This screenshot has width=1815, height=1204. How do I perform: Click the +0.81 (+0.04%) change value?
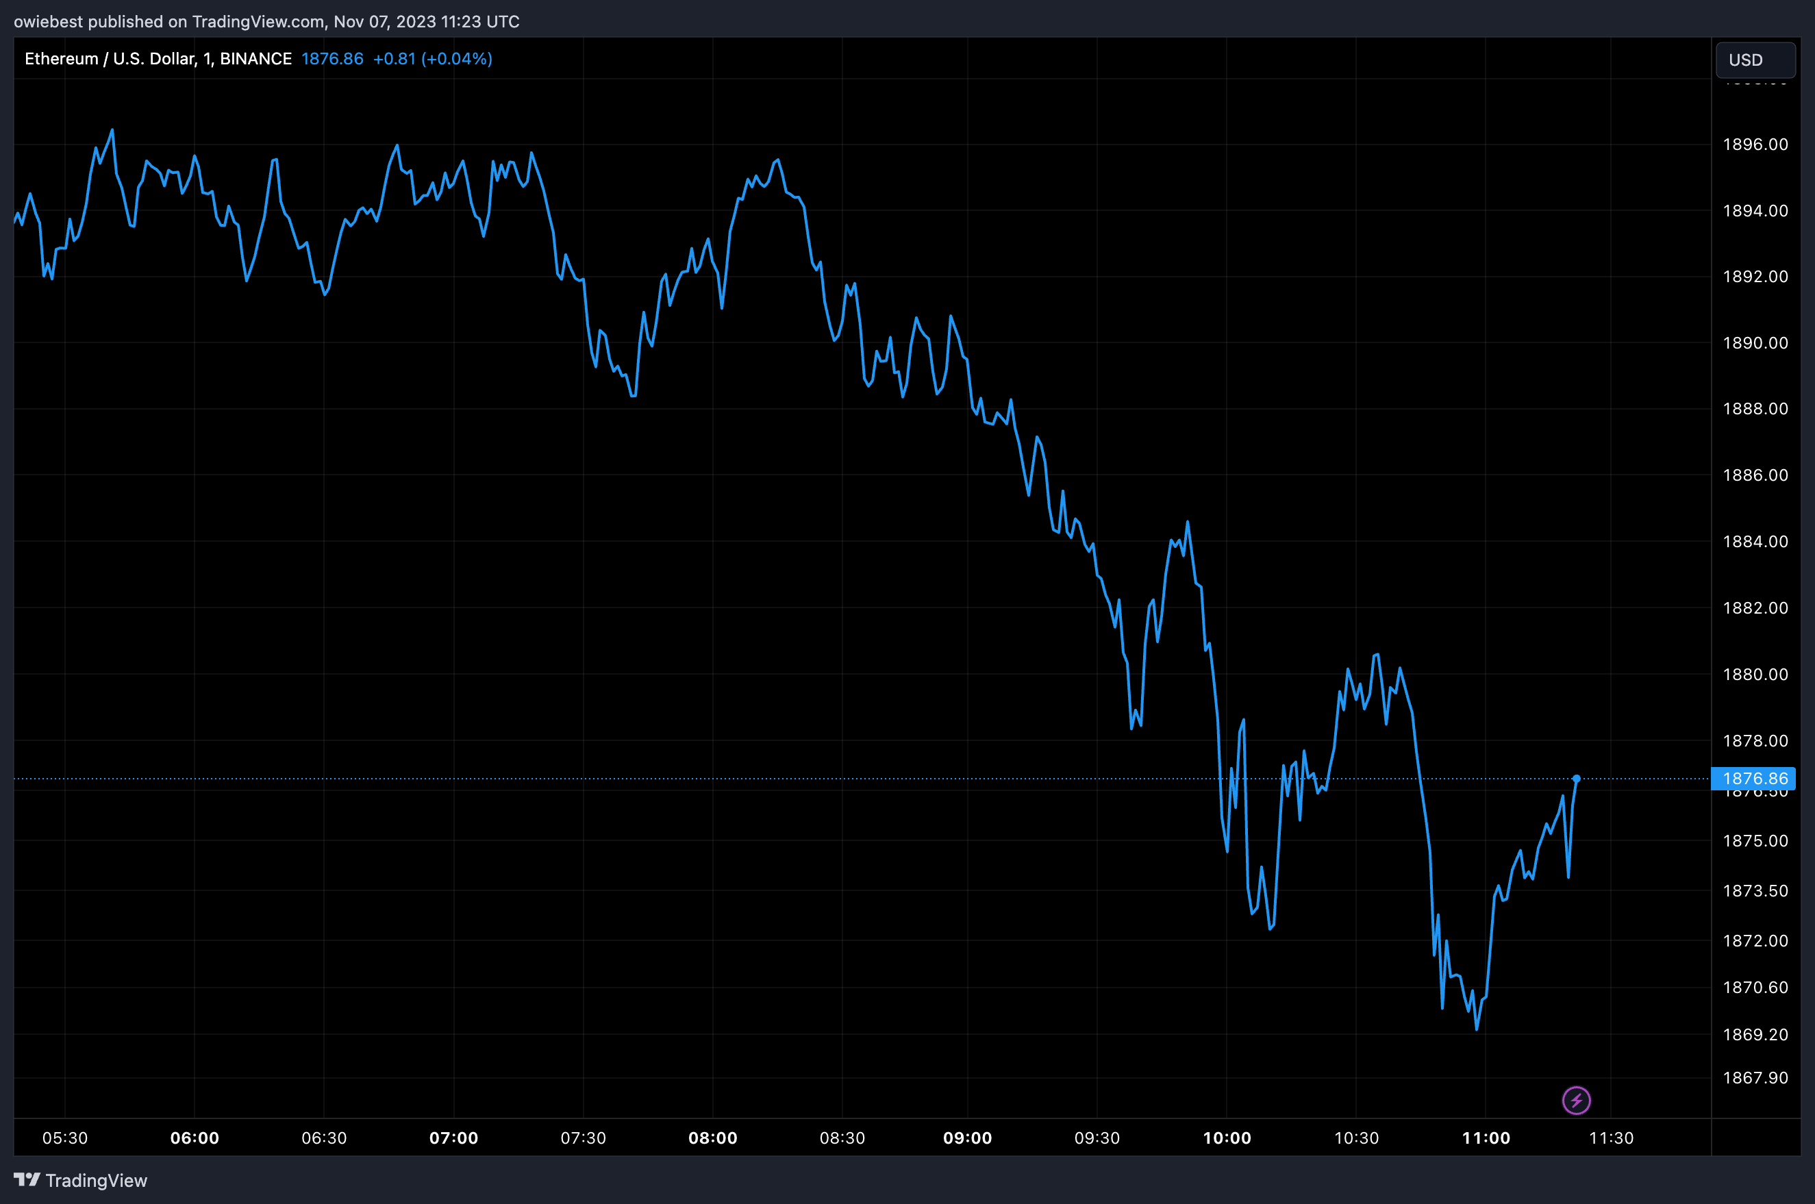432,59
